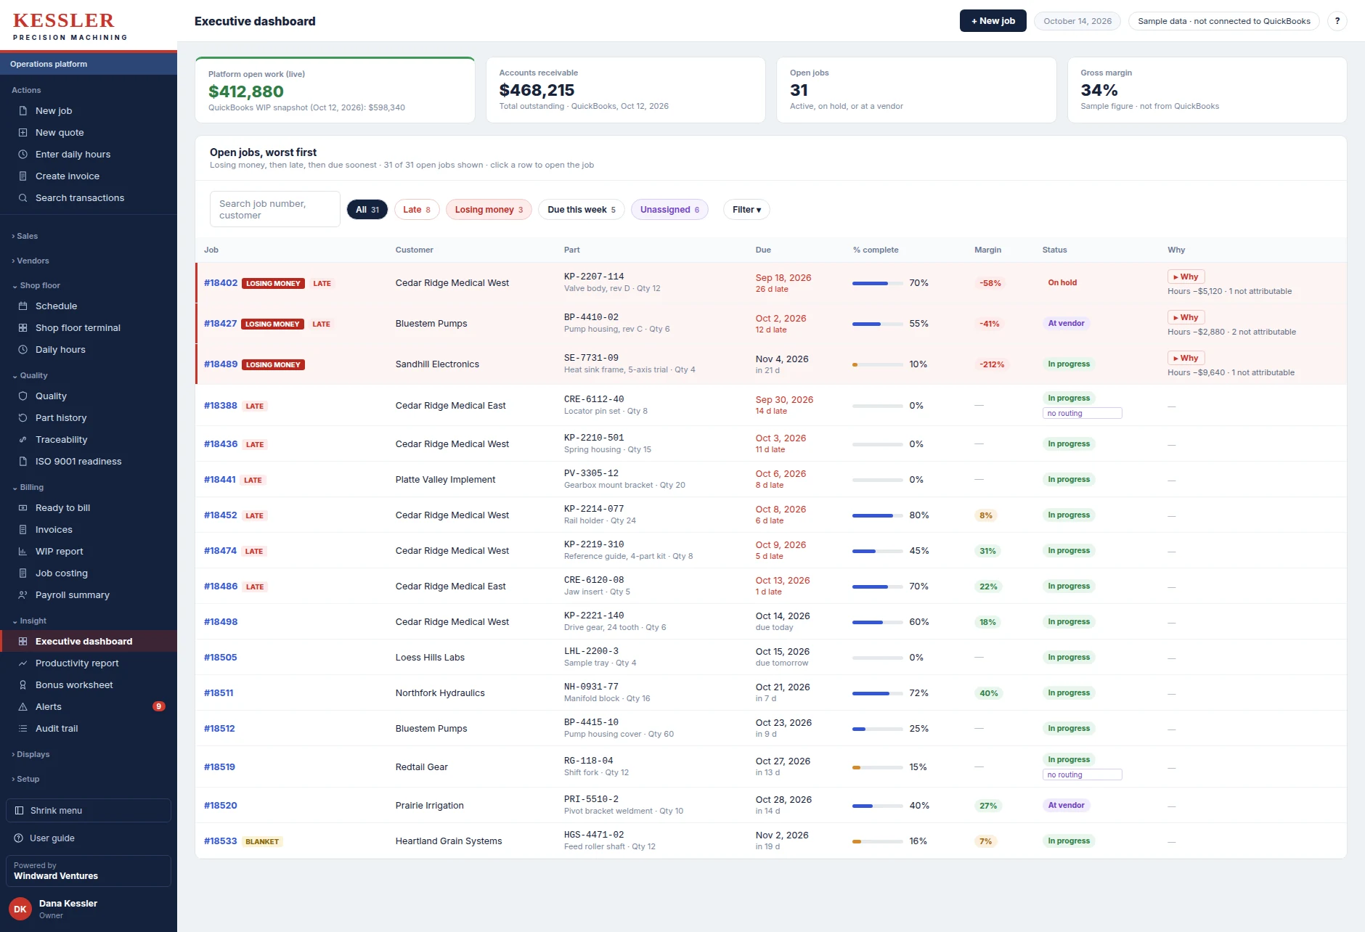This screenshot has width=1365, height=932.
Task: Click the Quality shield icon
Action: coord(23,396)
